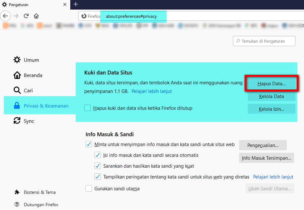This screenshot has width=304, height=210.
Task: Open Pelajari lebih lanjut link about breached sites
Action: click(273, 177)
